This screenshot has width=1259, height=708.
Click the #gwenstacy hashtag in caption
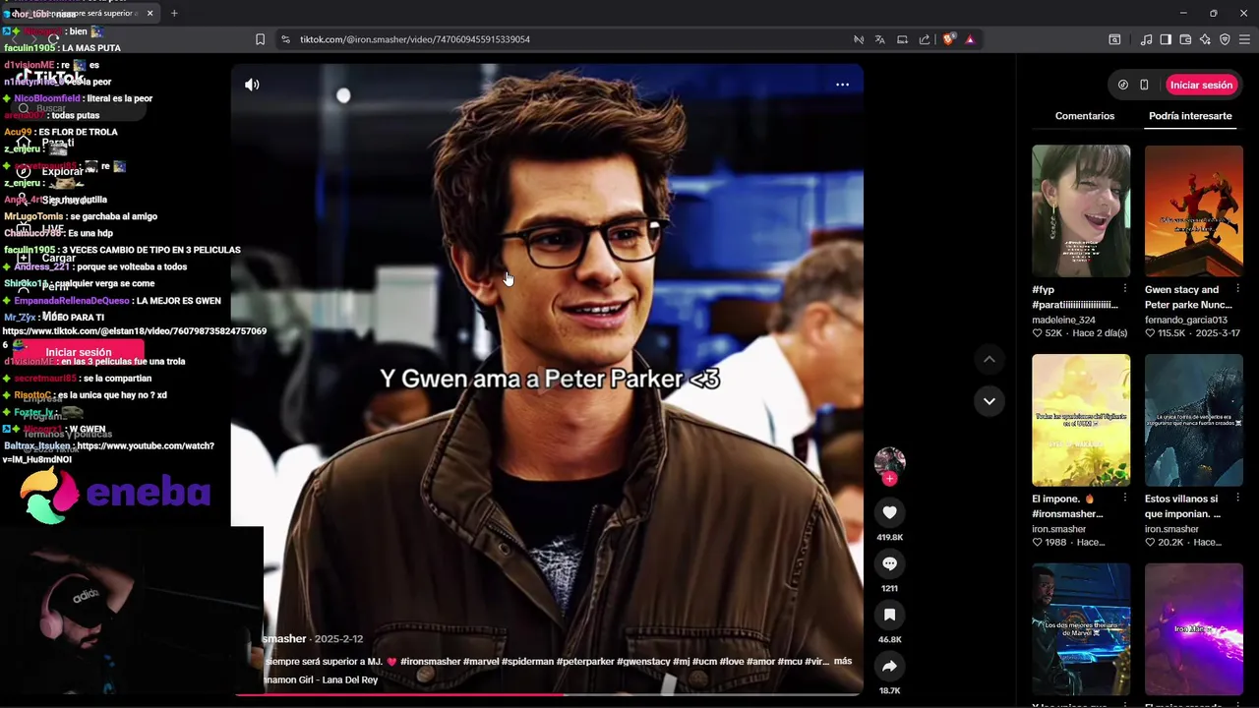coord(643,662)
